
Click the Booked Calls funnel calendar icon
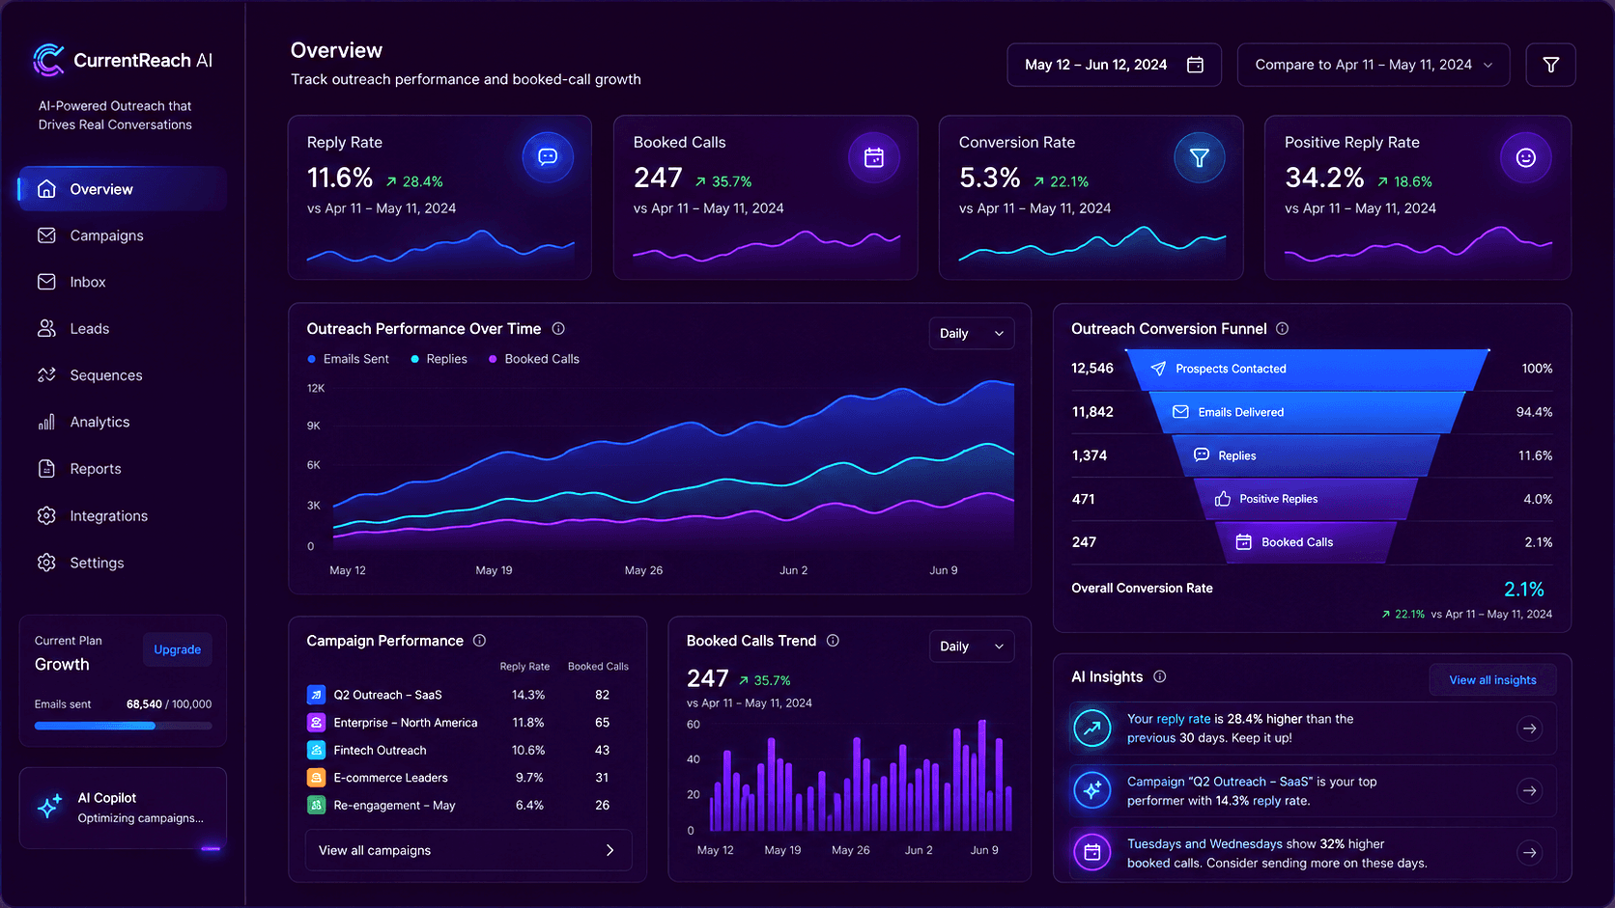(x=1244, y=542)
